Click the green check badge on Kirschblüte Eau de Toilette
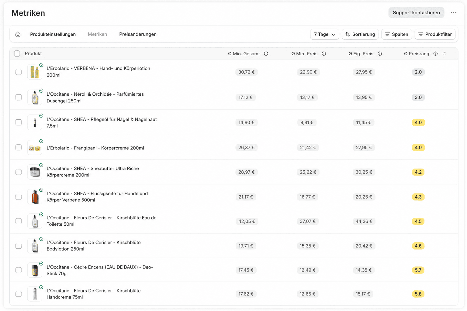The height and width of the screenshot is (311, 467). point(41,214)
